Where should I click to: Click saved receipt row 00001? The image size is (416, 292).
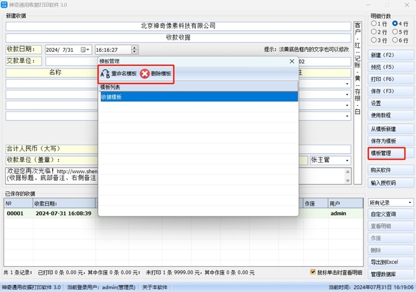coord(184,214)
